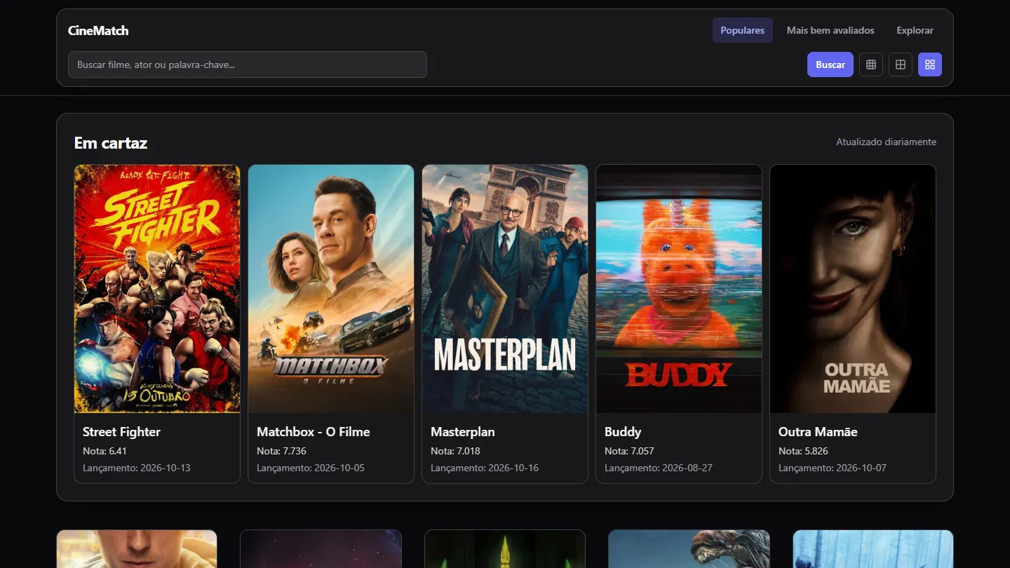This screenshot has height=568, width=1010.
Task: Click the Masterplan title text
Action: click(x=463, y=432)
